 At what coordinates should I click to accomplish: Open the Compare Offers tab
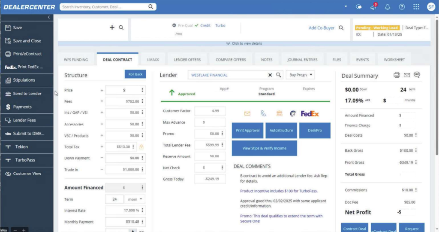[x=231, y=60]
